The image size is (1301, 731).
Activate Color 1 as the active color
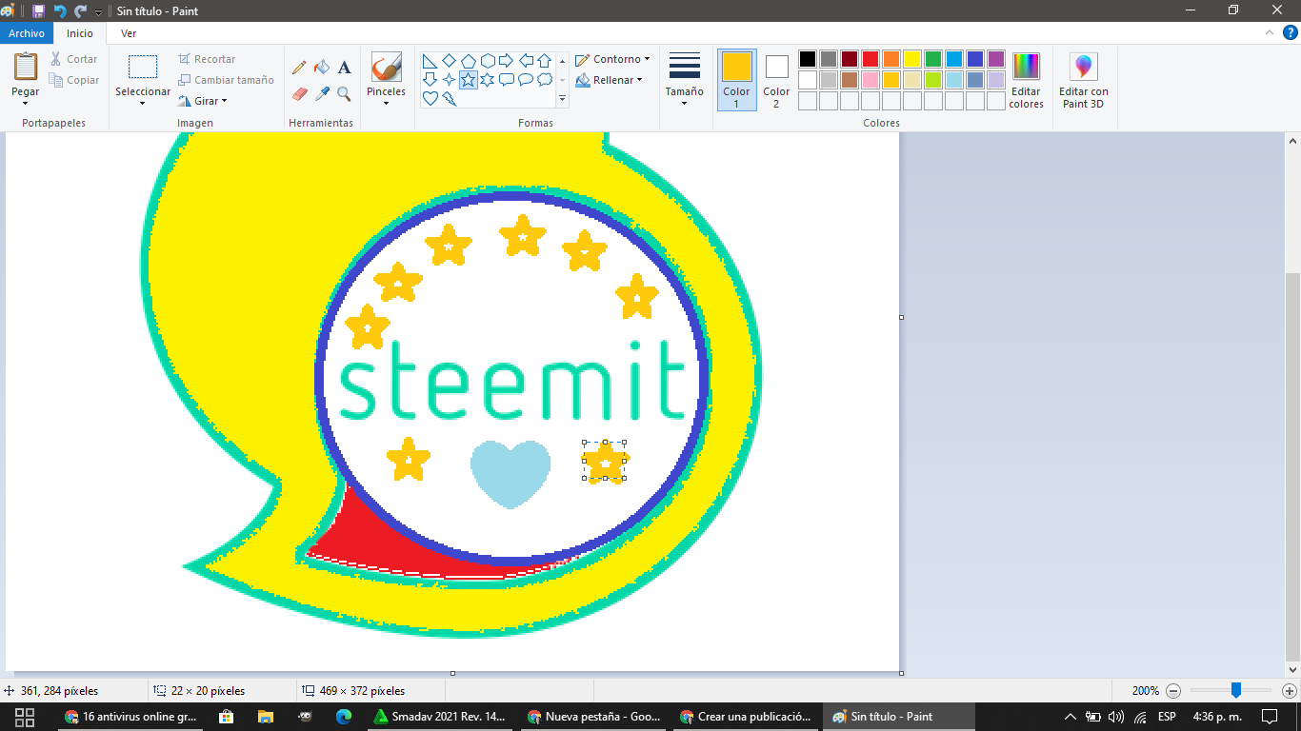pos(736,80)
